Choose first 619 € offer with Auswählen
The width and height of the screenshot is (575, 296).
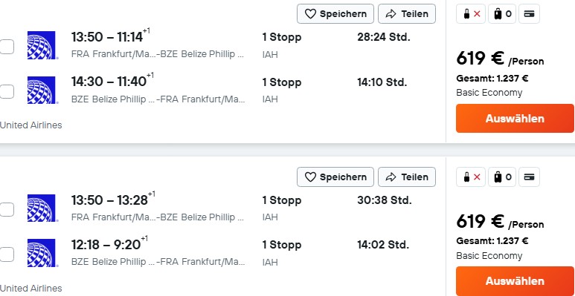tap(515, 118)
